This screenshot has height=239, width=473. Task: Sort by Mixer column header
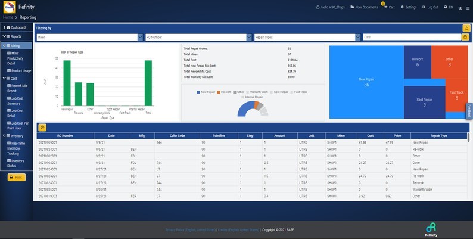(x=341, y=136)
